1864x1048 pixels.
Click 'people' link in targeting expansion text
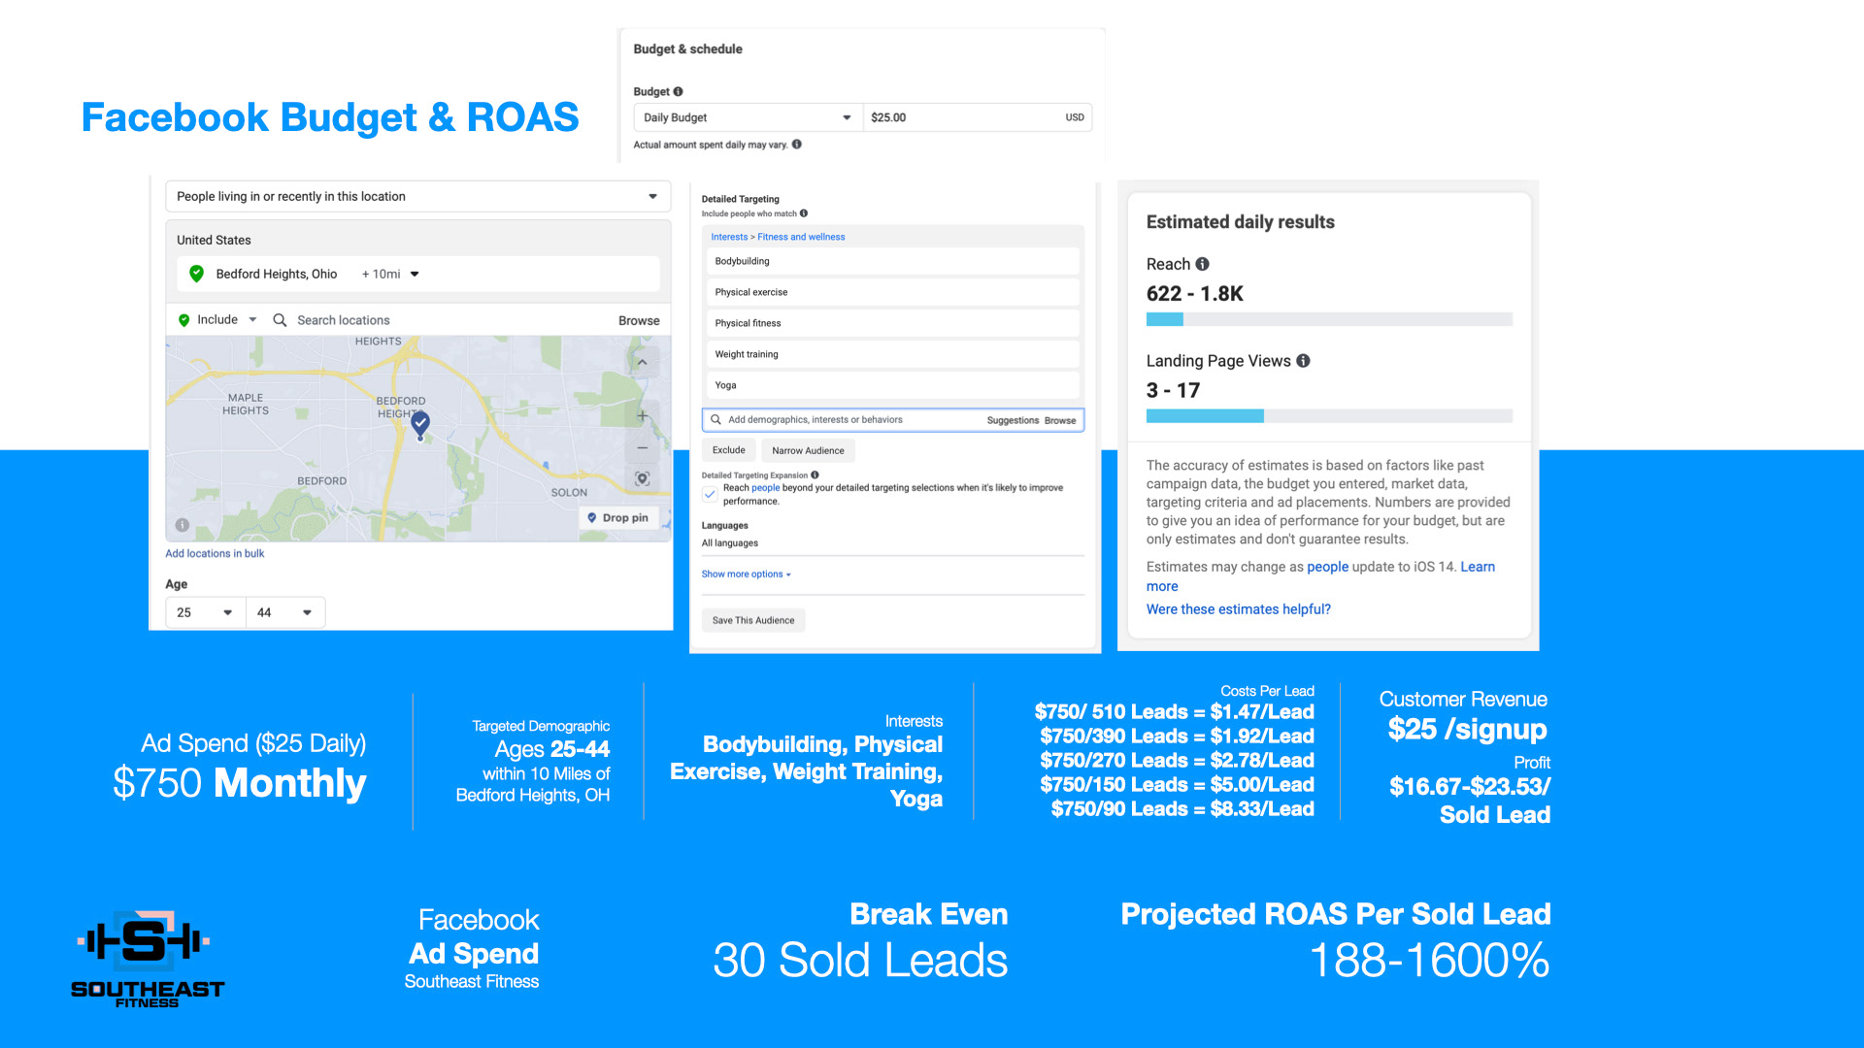765,488
